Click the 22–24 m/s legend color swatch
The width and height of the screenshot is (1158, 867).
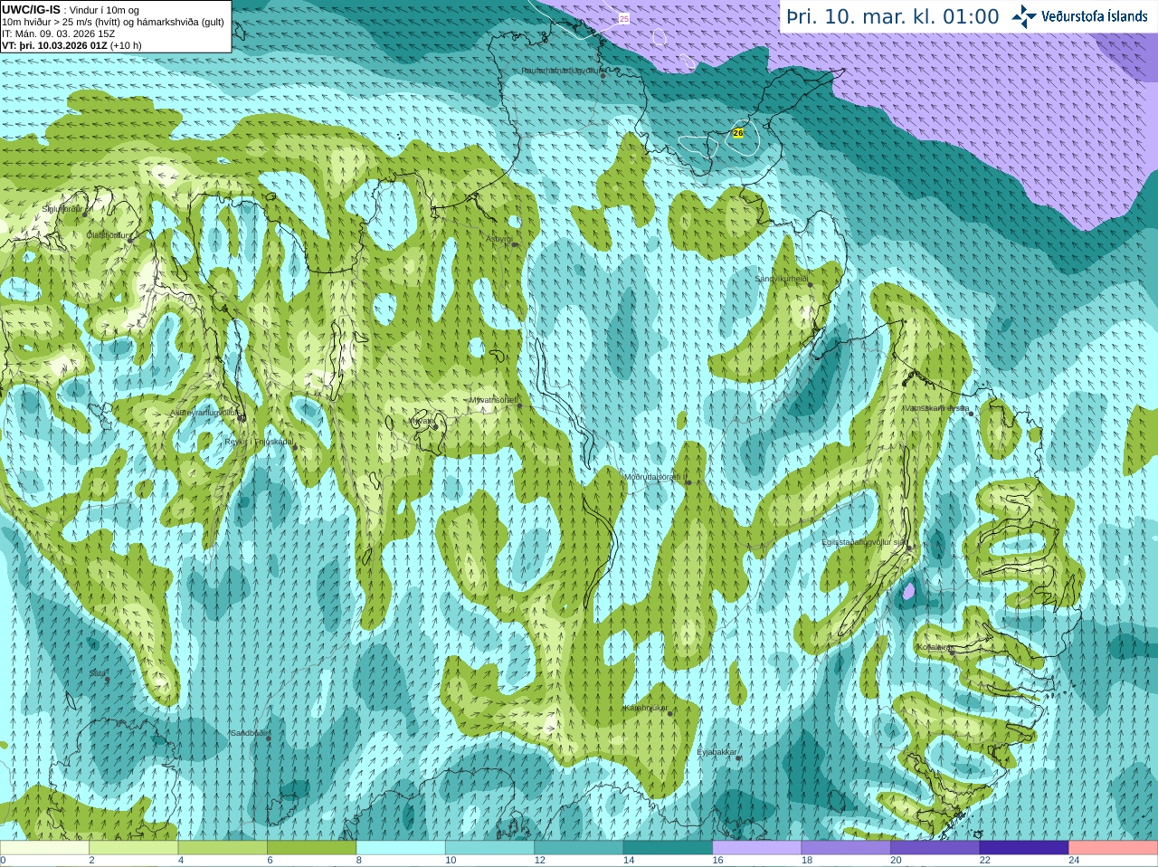coord(1024,848)
